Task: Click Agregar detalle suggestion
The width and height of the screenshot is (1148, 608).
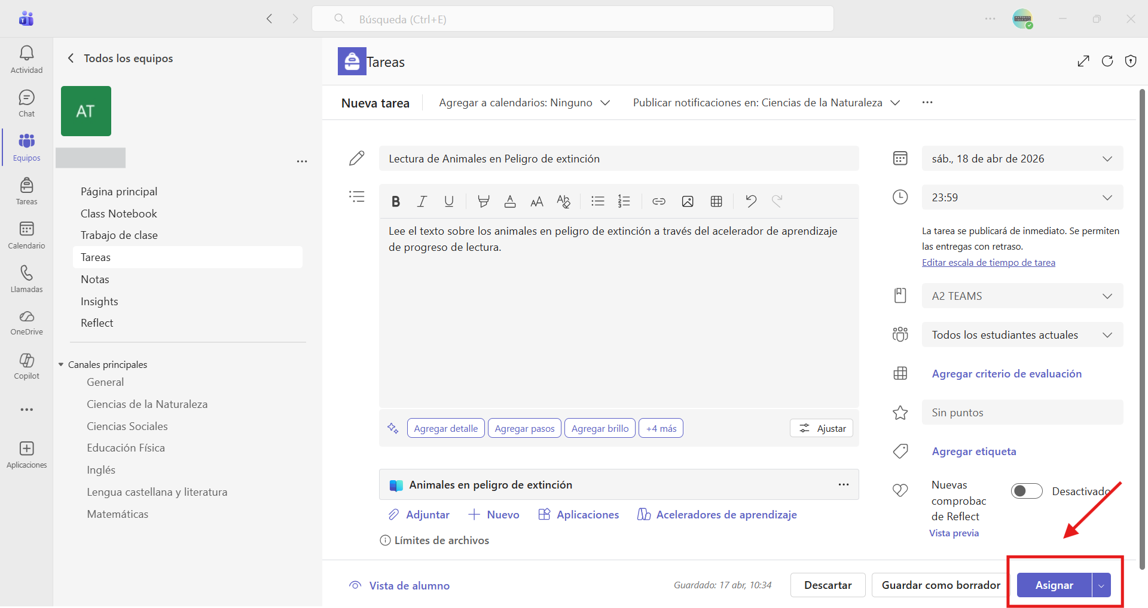Action: point(446,428)
